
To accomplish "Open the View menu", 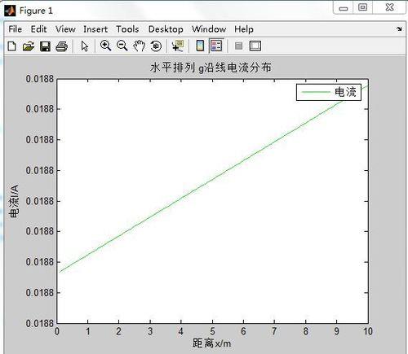I will [x=65, y=29].
